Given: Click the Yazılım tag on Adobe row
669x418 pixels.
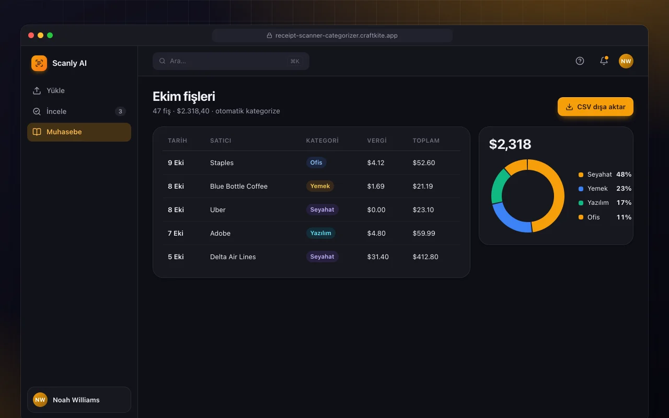Looking at the screenshot, I should 321,233.
